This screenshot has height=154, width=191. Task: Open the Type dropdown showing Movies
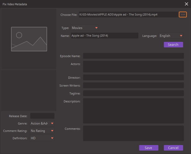pos(85,28)
